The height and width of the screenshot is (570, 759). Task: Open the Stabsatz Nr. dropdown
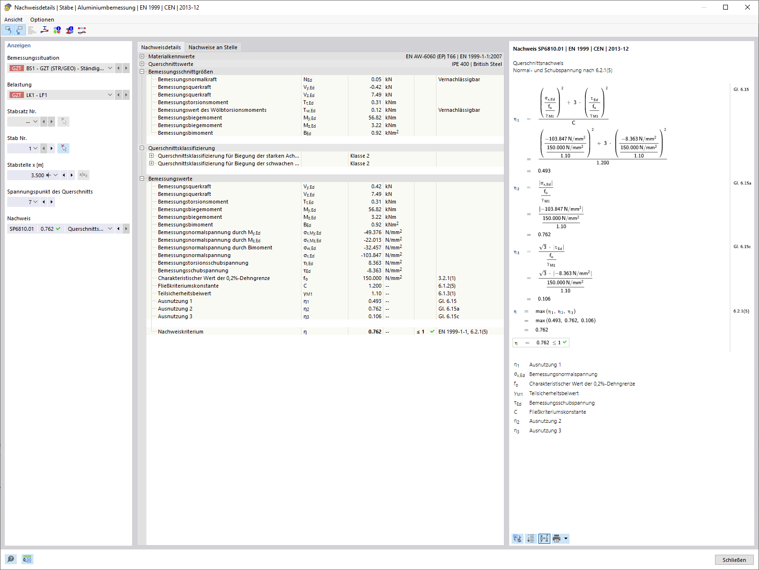tap(35, 122)
